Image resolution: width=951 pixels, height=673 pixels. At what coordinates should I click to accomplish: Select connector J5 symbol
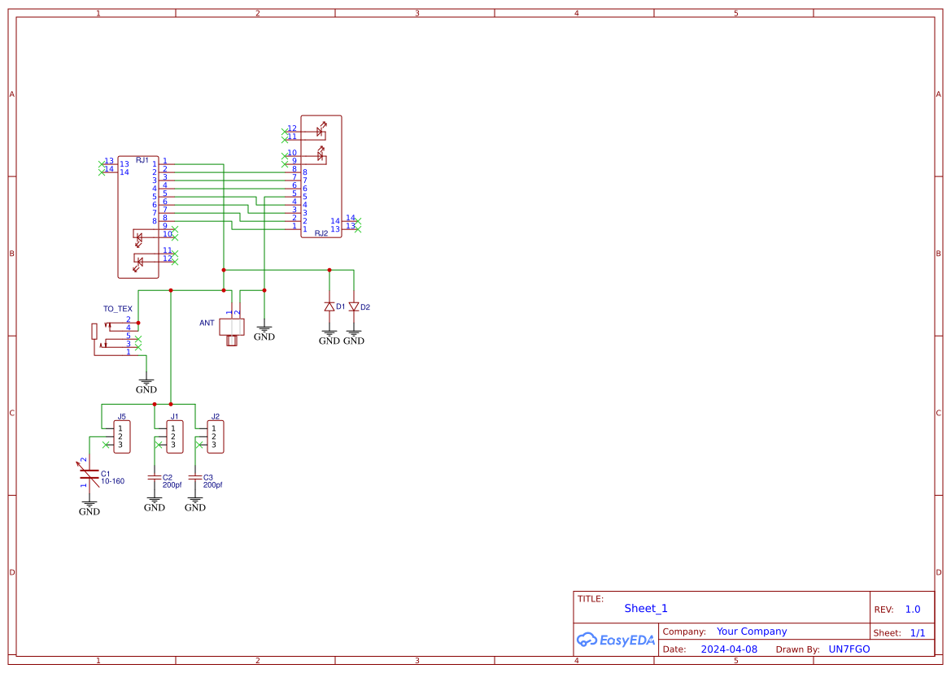point(120,436)
